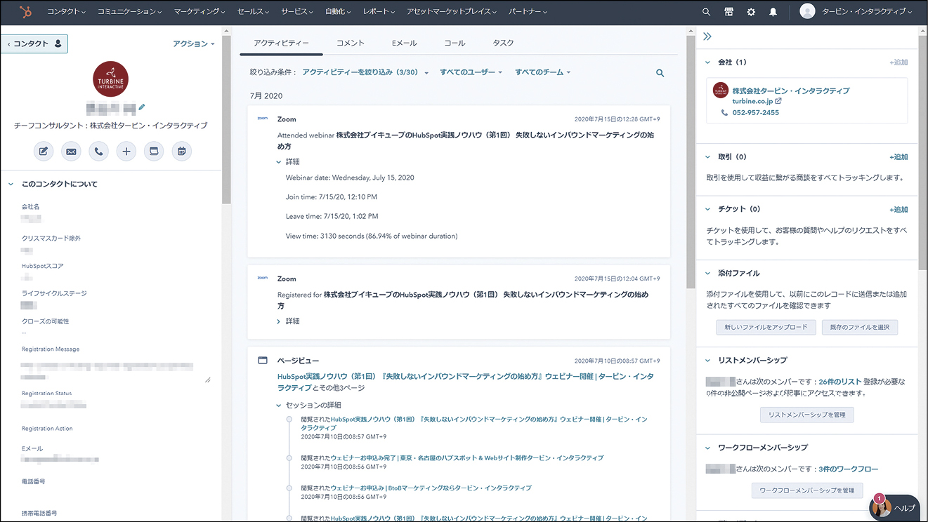Open the サービス menu
928x522 pixels.
tap(298, 12)
